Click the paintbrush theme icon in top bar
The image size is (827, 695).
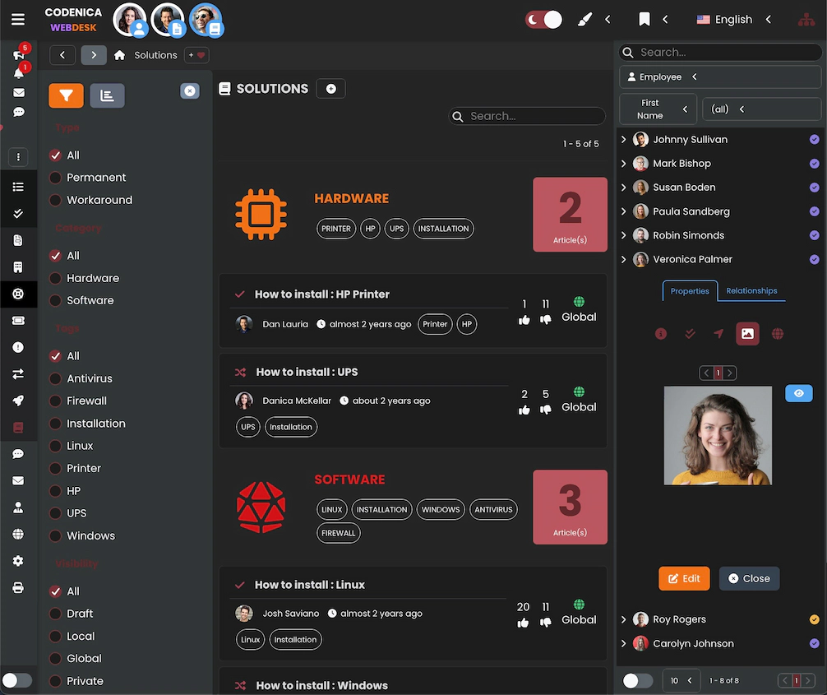tap(584, 19)
